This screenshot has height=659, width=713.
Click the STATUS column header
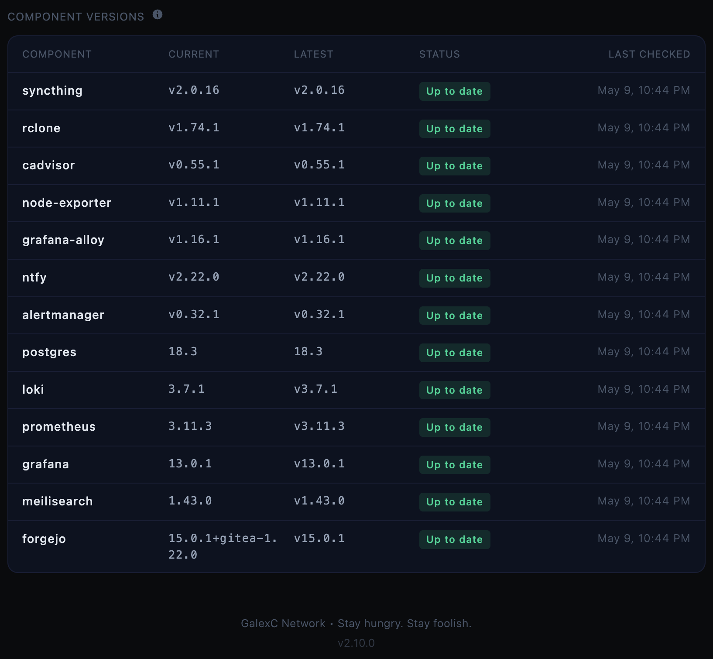click(439, 54)
